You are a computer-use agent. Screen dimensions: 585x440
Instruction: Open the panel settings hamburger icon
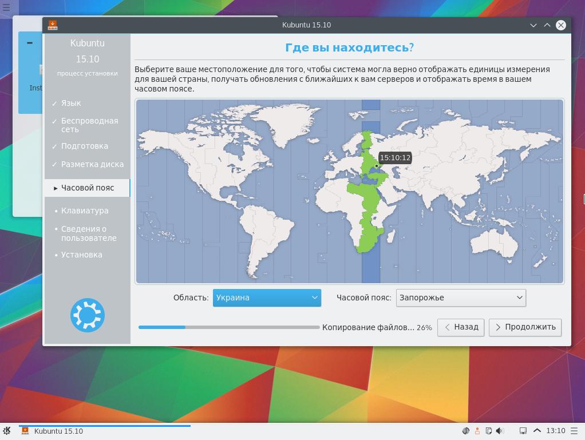[575, 431]
